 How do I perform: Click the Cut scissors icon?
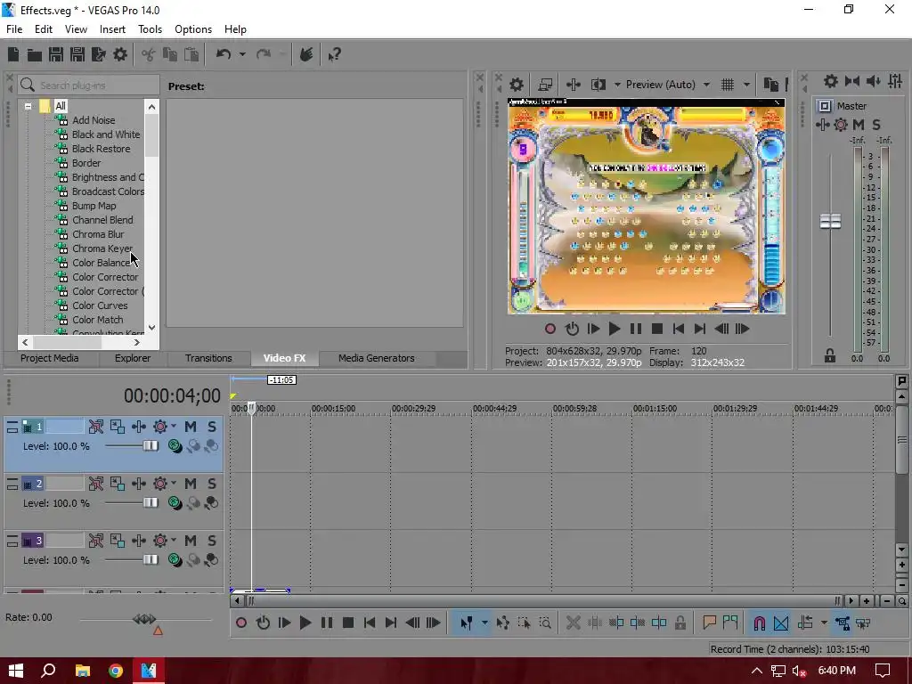click(x=148, y=54)
